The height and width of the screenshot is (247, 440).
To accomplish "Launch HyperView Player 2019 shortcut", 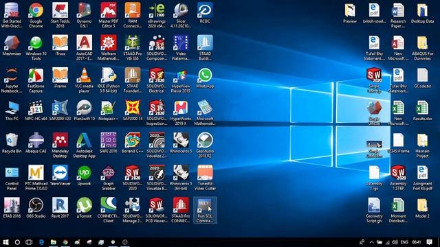I will pos(181,80).
